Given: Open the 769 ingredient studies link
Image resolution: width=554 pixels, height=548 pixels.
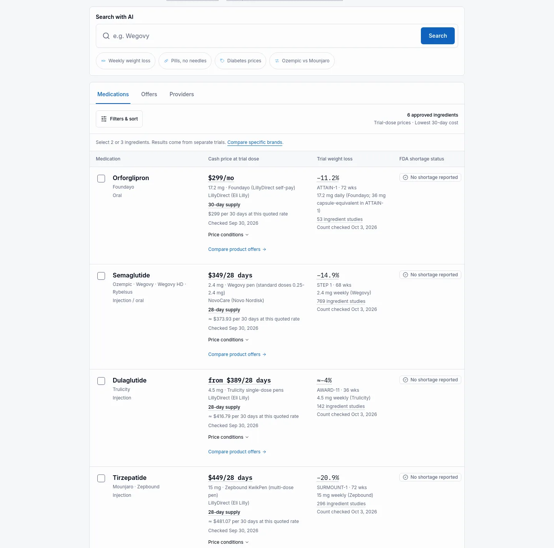Looking at the screenshot, I should [x=341, y=301].
